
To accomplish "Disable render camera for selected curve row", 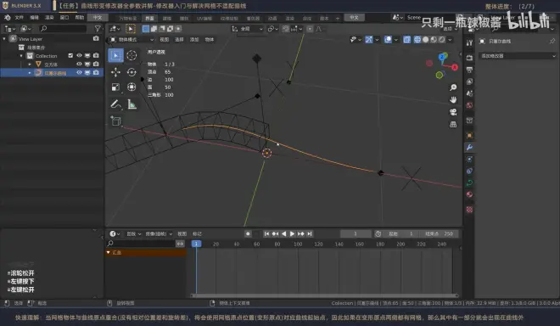I will tap(96, 72).
